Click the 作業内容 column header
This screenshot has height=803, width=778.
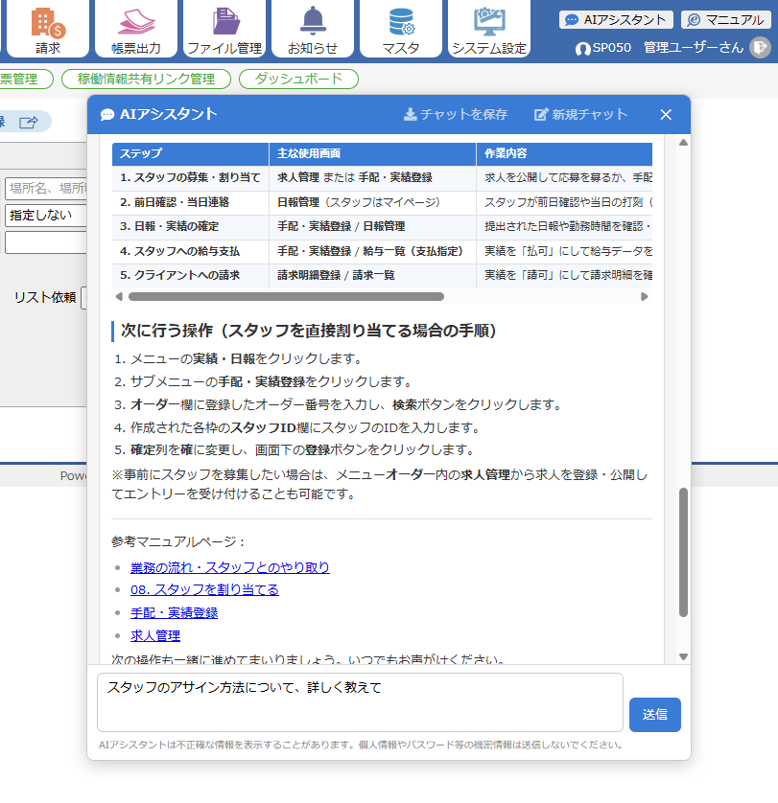(x=565, y=153)
